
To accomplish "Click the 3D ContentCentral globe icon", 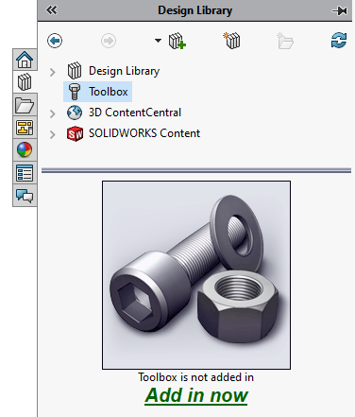I will point(75,113).
